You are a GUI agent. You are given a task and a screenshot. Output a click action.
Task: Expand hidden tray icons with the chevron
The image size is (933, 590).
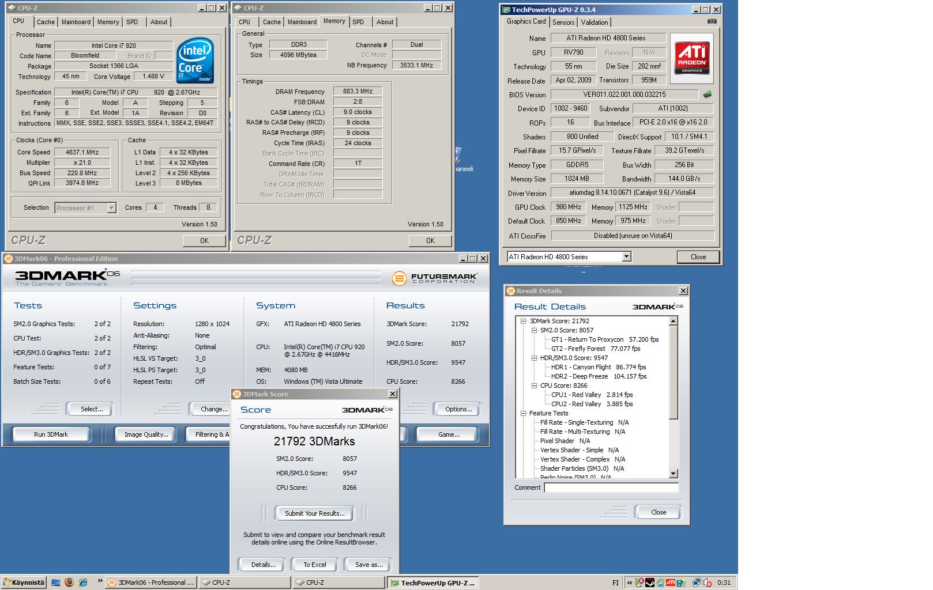[x=629, y=583]
